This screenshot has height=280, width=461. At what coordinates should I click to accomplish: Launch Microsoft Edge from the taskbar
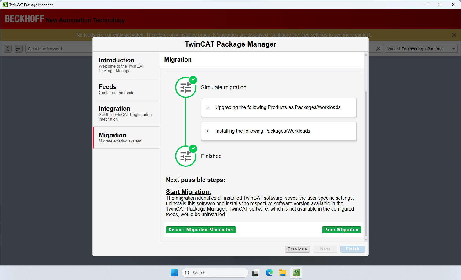(x=269, y=273)
